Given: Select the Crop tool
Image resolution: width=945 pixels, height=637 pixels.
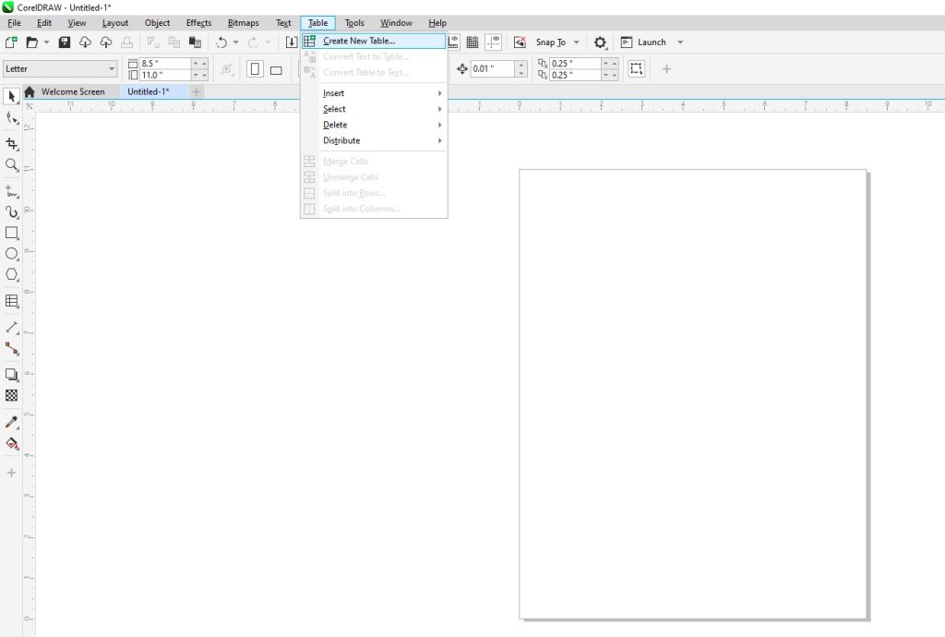Looking at the screenshot, I should click(x=12, y=144).
